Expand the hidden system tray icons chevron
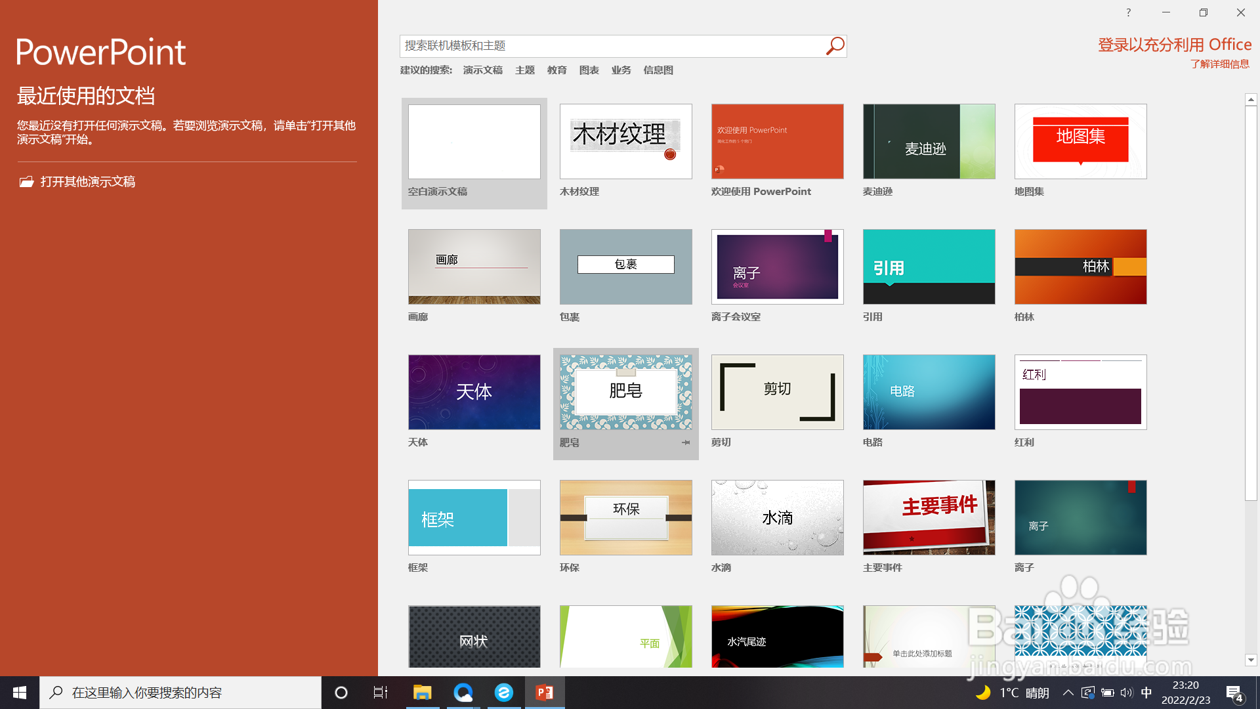This screenshot has height=709, width=1260. [1068, 693]
